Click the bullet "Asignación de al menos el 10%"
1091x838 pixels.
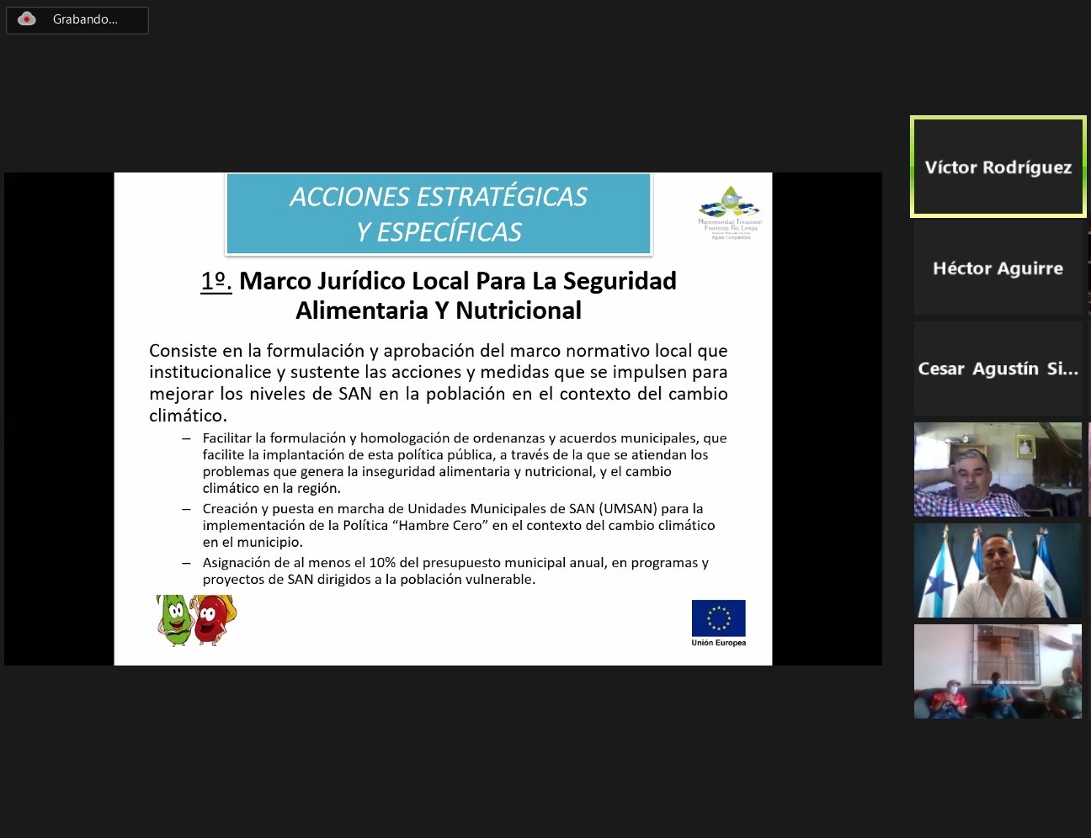[455, 570]
